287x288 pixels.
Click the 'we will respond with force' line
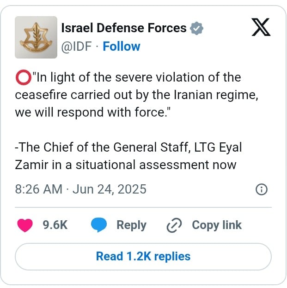tap(92, 112)
